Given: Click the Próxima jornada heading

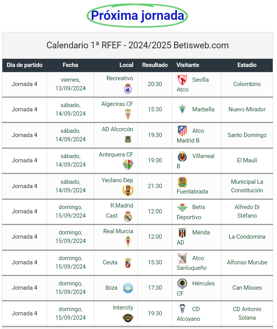Looking at the screenshot, I should click(138, 16).
